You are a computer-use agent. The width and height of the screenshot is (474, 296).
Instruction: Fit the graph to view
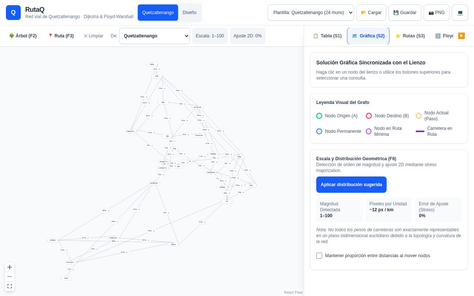click(x=10, y=286)
